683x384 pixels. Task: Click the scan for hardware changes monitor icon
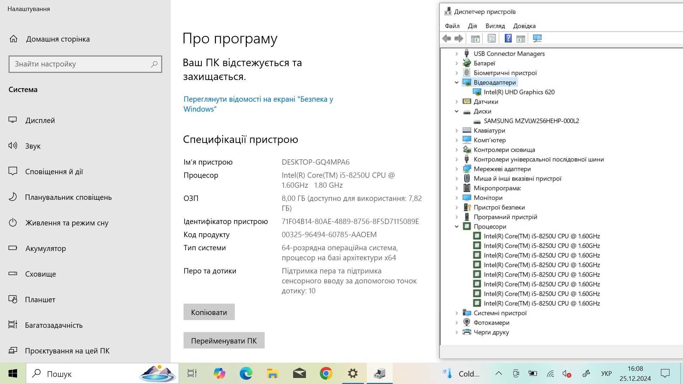[537, 38]
